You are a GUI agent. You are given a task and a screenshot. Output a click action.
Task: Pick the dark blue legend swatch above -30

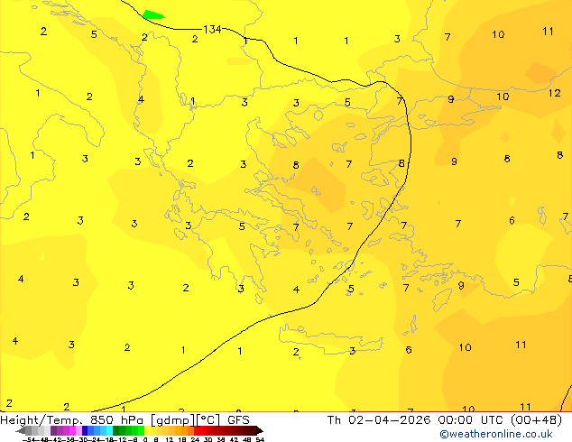pos(85,430)
